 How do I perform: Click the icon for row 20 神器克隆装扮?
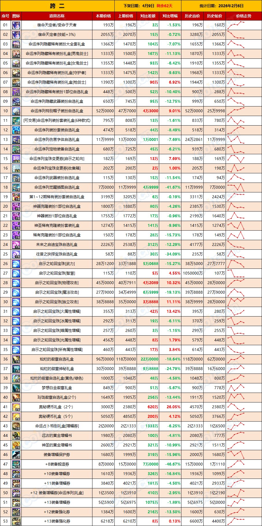click(x=16, y=207)
